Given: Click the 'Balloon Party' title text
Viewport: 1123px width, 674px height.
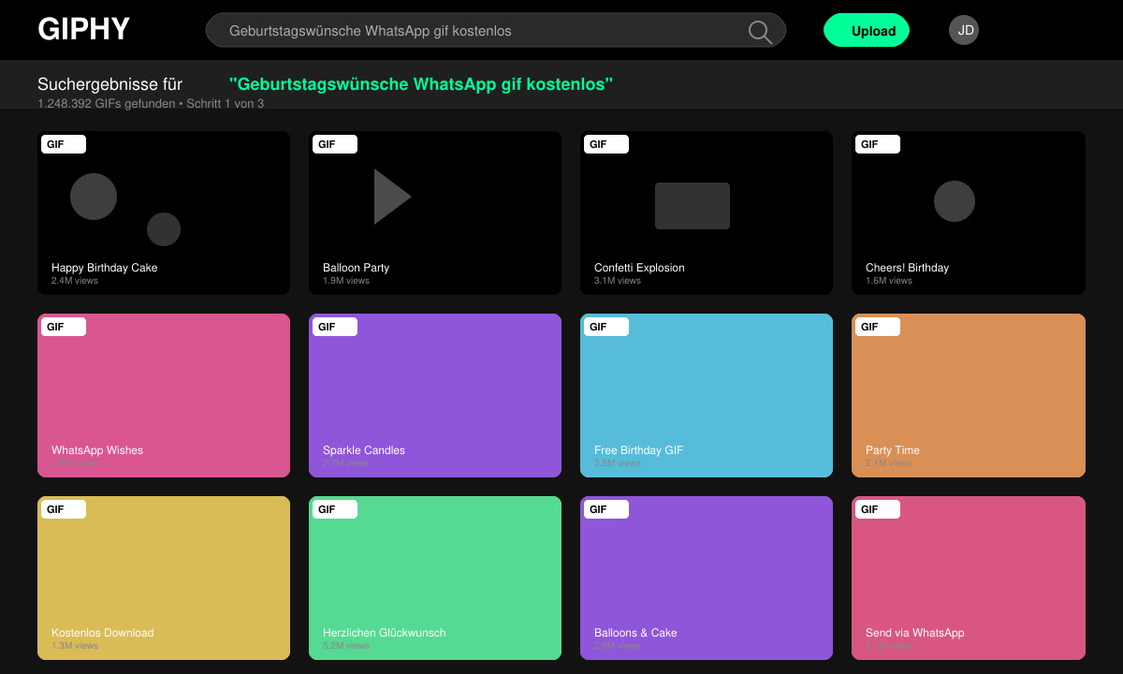Looking at the screenshot, I should click(356, 268).
